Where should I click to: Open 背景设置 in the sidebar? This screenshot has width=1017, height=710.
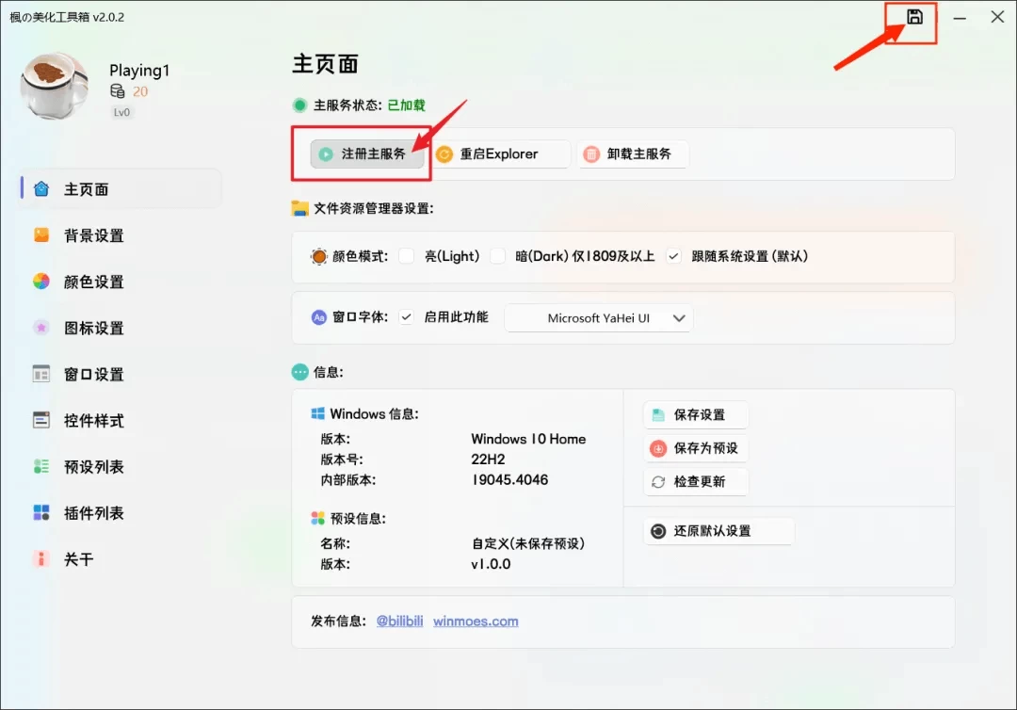121,235
